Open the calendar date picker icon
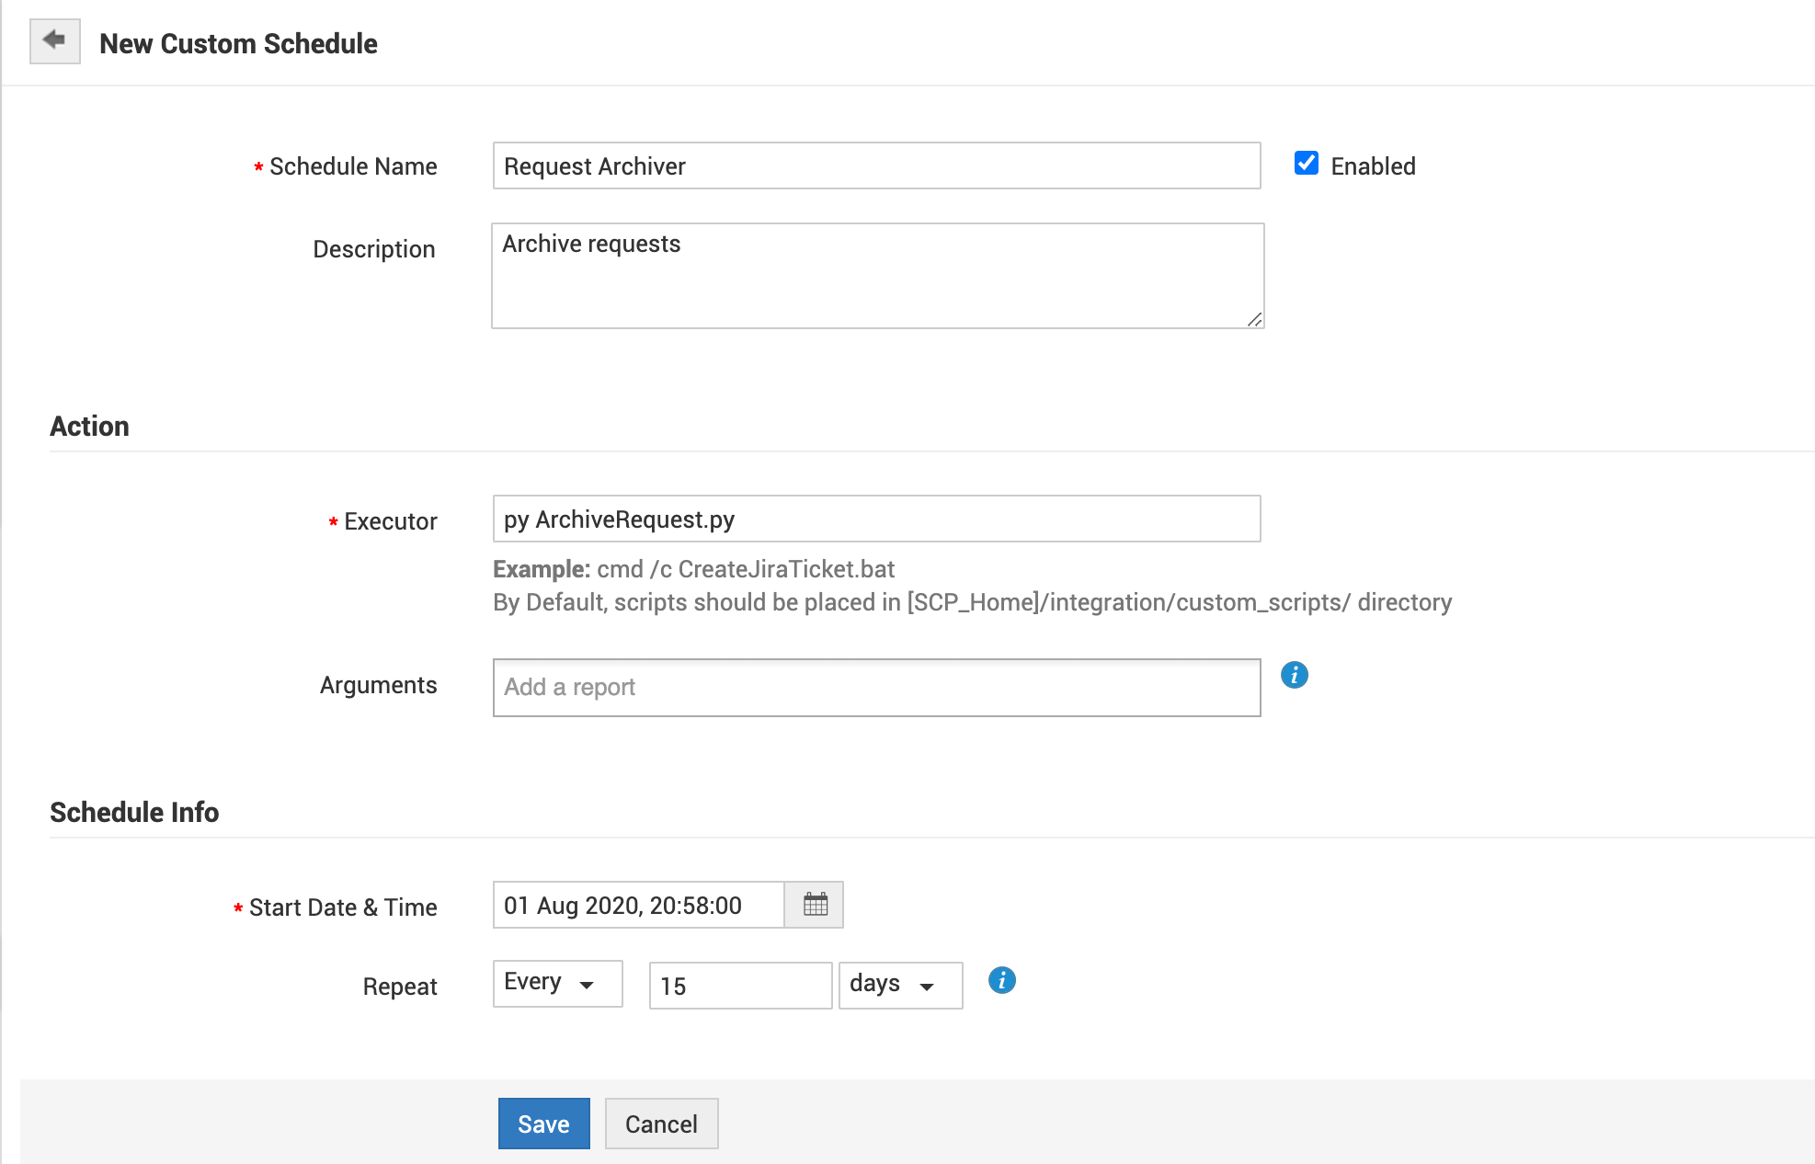The width and height of the screenshot is (1815, 1164). coord(815,905)
